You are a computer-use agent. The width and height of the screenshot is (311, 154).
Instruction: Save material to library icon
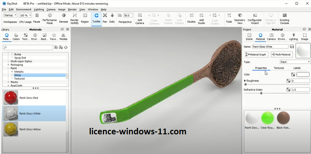(x=292, y=47)
